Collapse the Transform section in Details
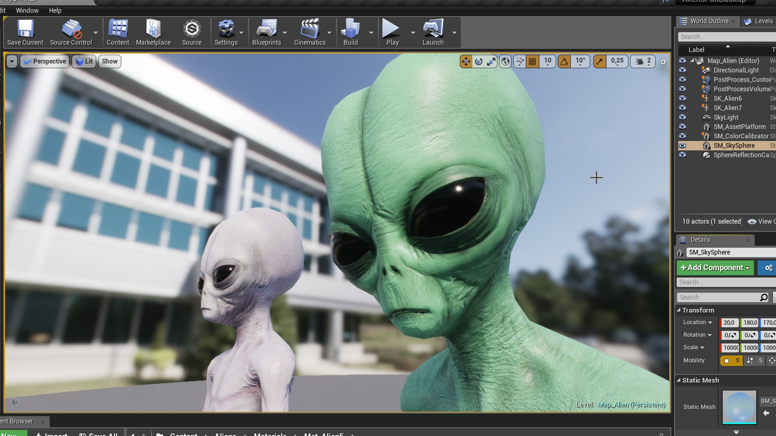 [679, 310]
